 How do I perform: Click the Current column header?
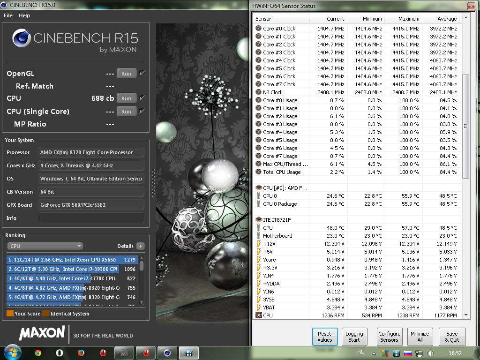pos(328,19)
